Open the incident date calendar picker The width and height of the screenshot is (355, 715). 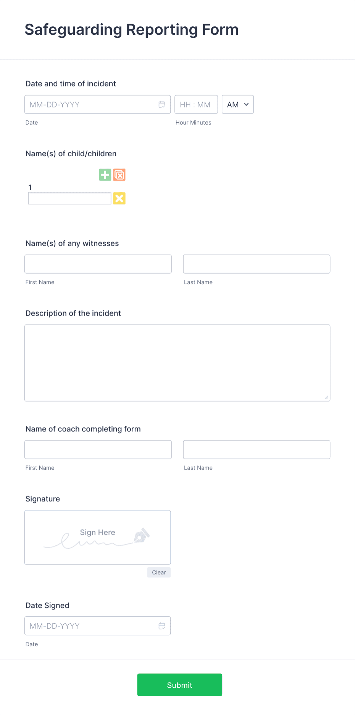[161, 104]
